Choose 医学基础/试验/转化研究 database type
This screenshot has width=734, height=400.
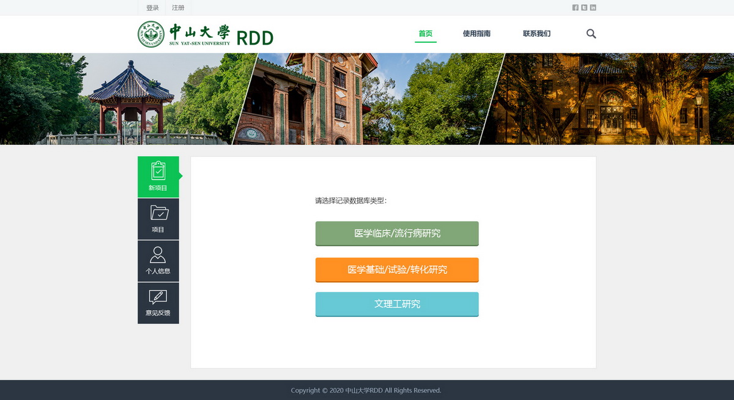point(397,270)
